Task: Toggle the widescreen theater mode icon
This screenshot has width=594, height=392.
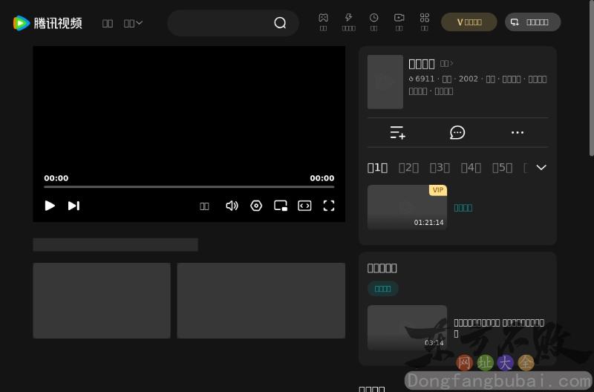Action: (304, 206)
